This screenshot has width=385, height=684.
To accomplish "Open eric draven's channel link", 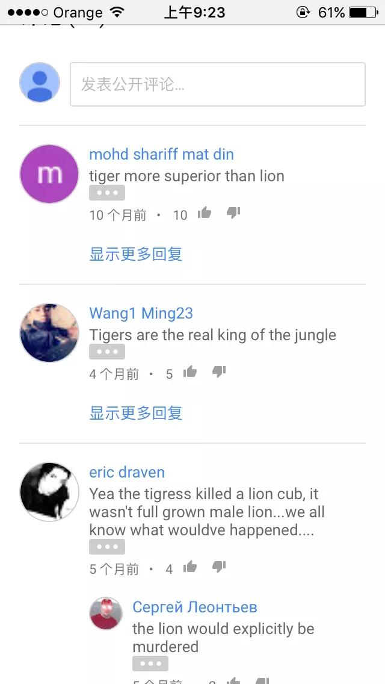I will (127, 472).
